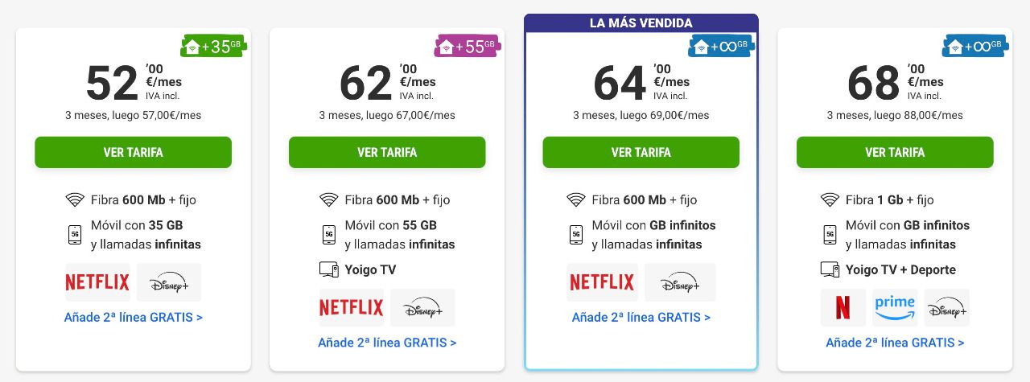Click the Netflix logo in the 52€ plan

tap(97, 282)
